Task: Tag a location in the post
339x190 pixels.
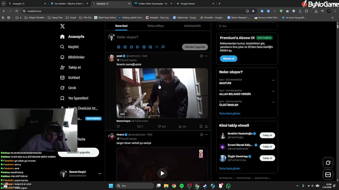Action: point(157,47)
